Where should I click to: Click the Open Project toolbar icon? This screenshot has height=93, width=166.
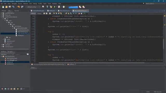10,7
